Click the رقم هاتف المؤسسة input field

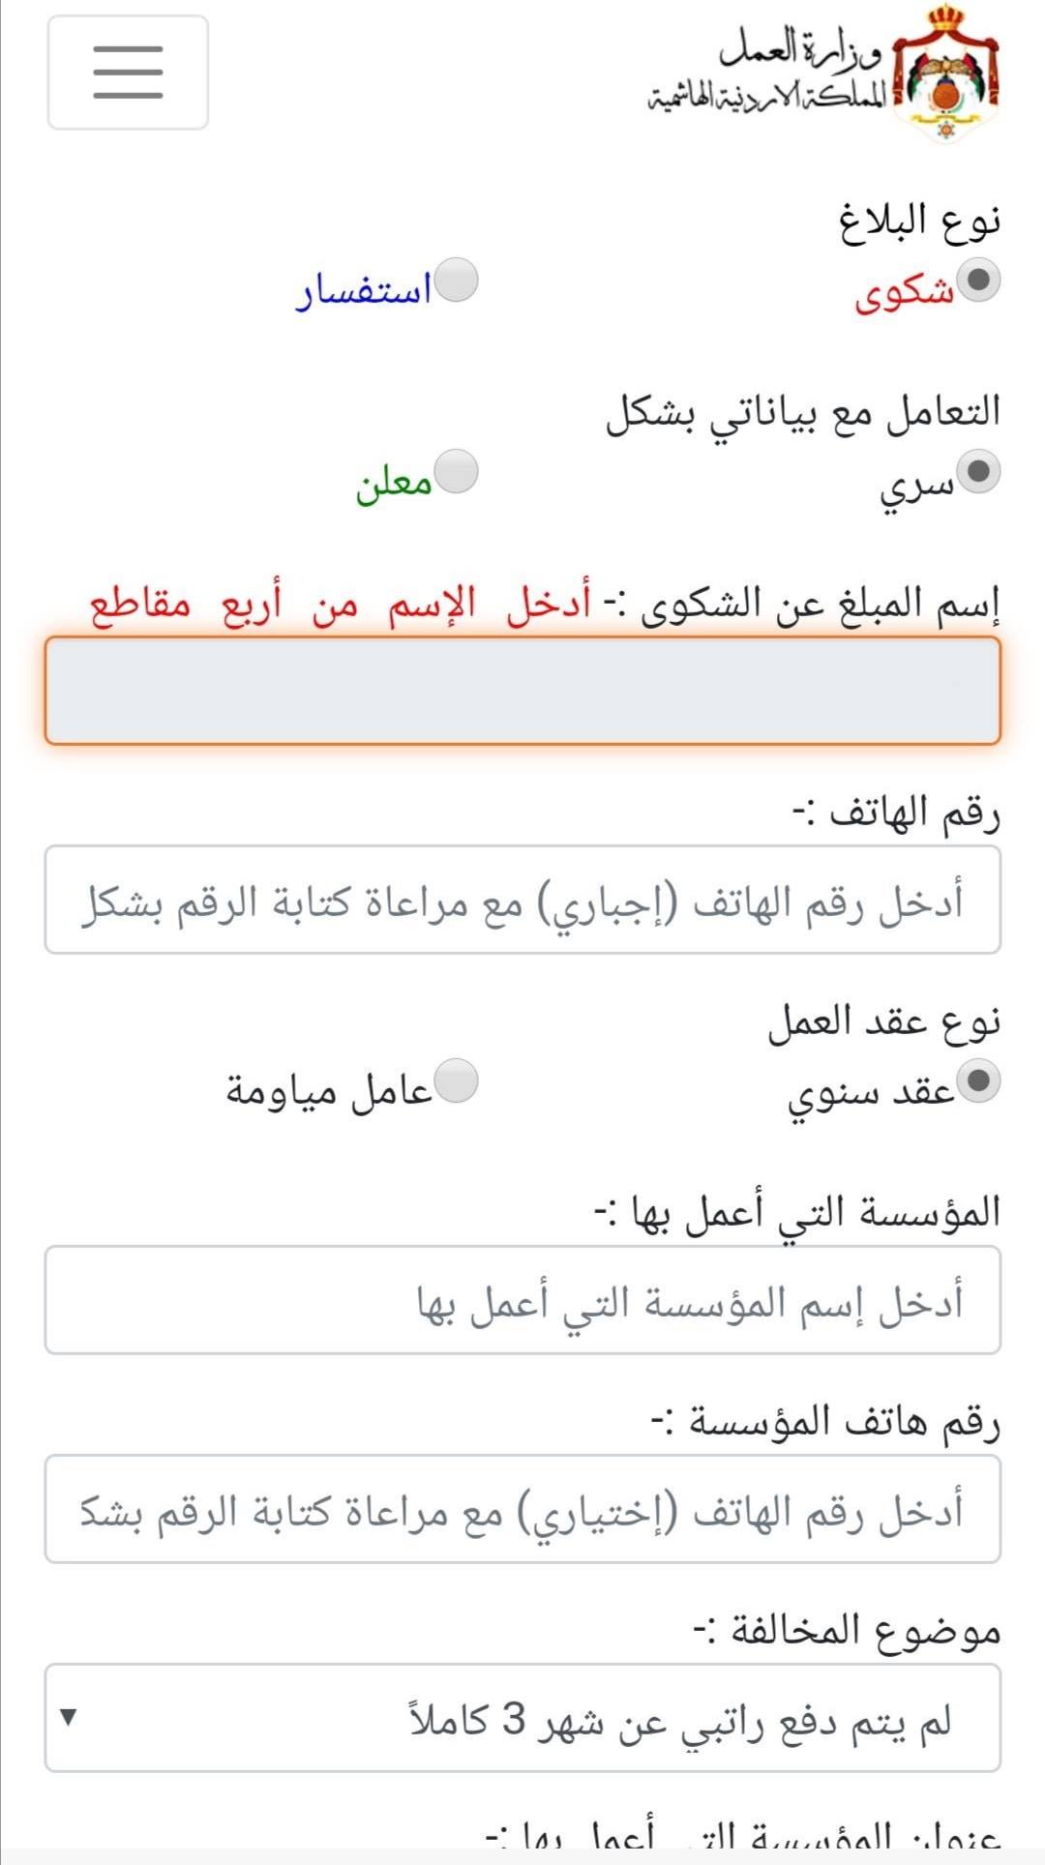[x=522, y=1509]
